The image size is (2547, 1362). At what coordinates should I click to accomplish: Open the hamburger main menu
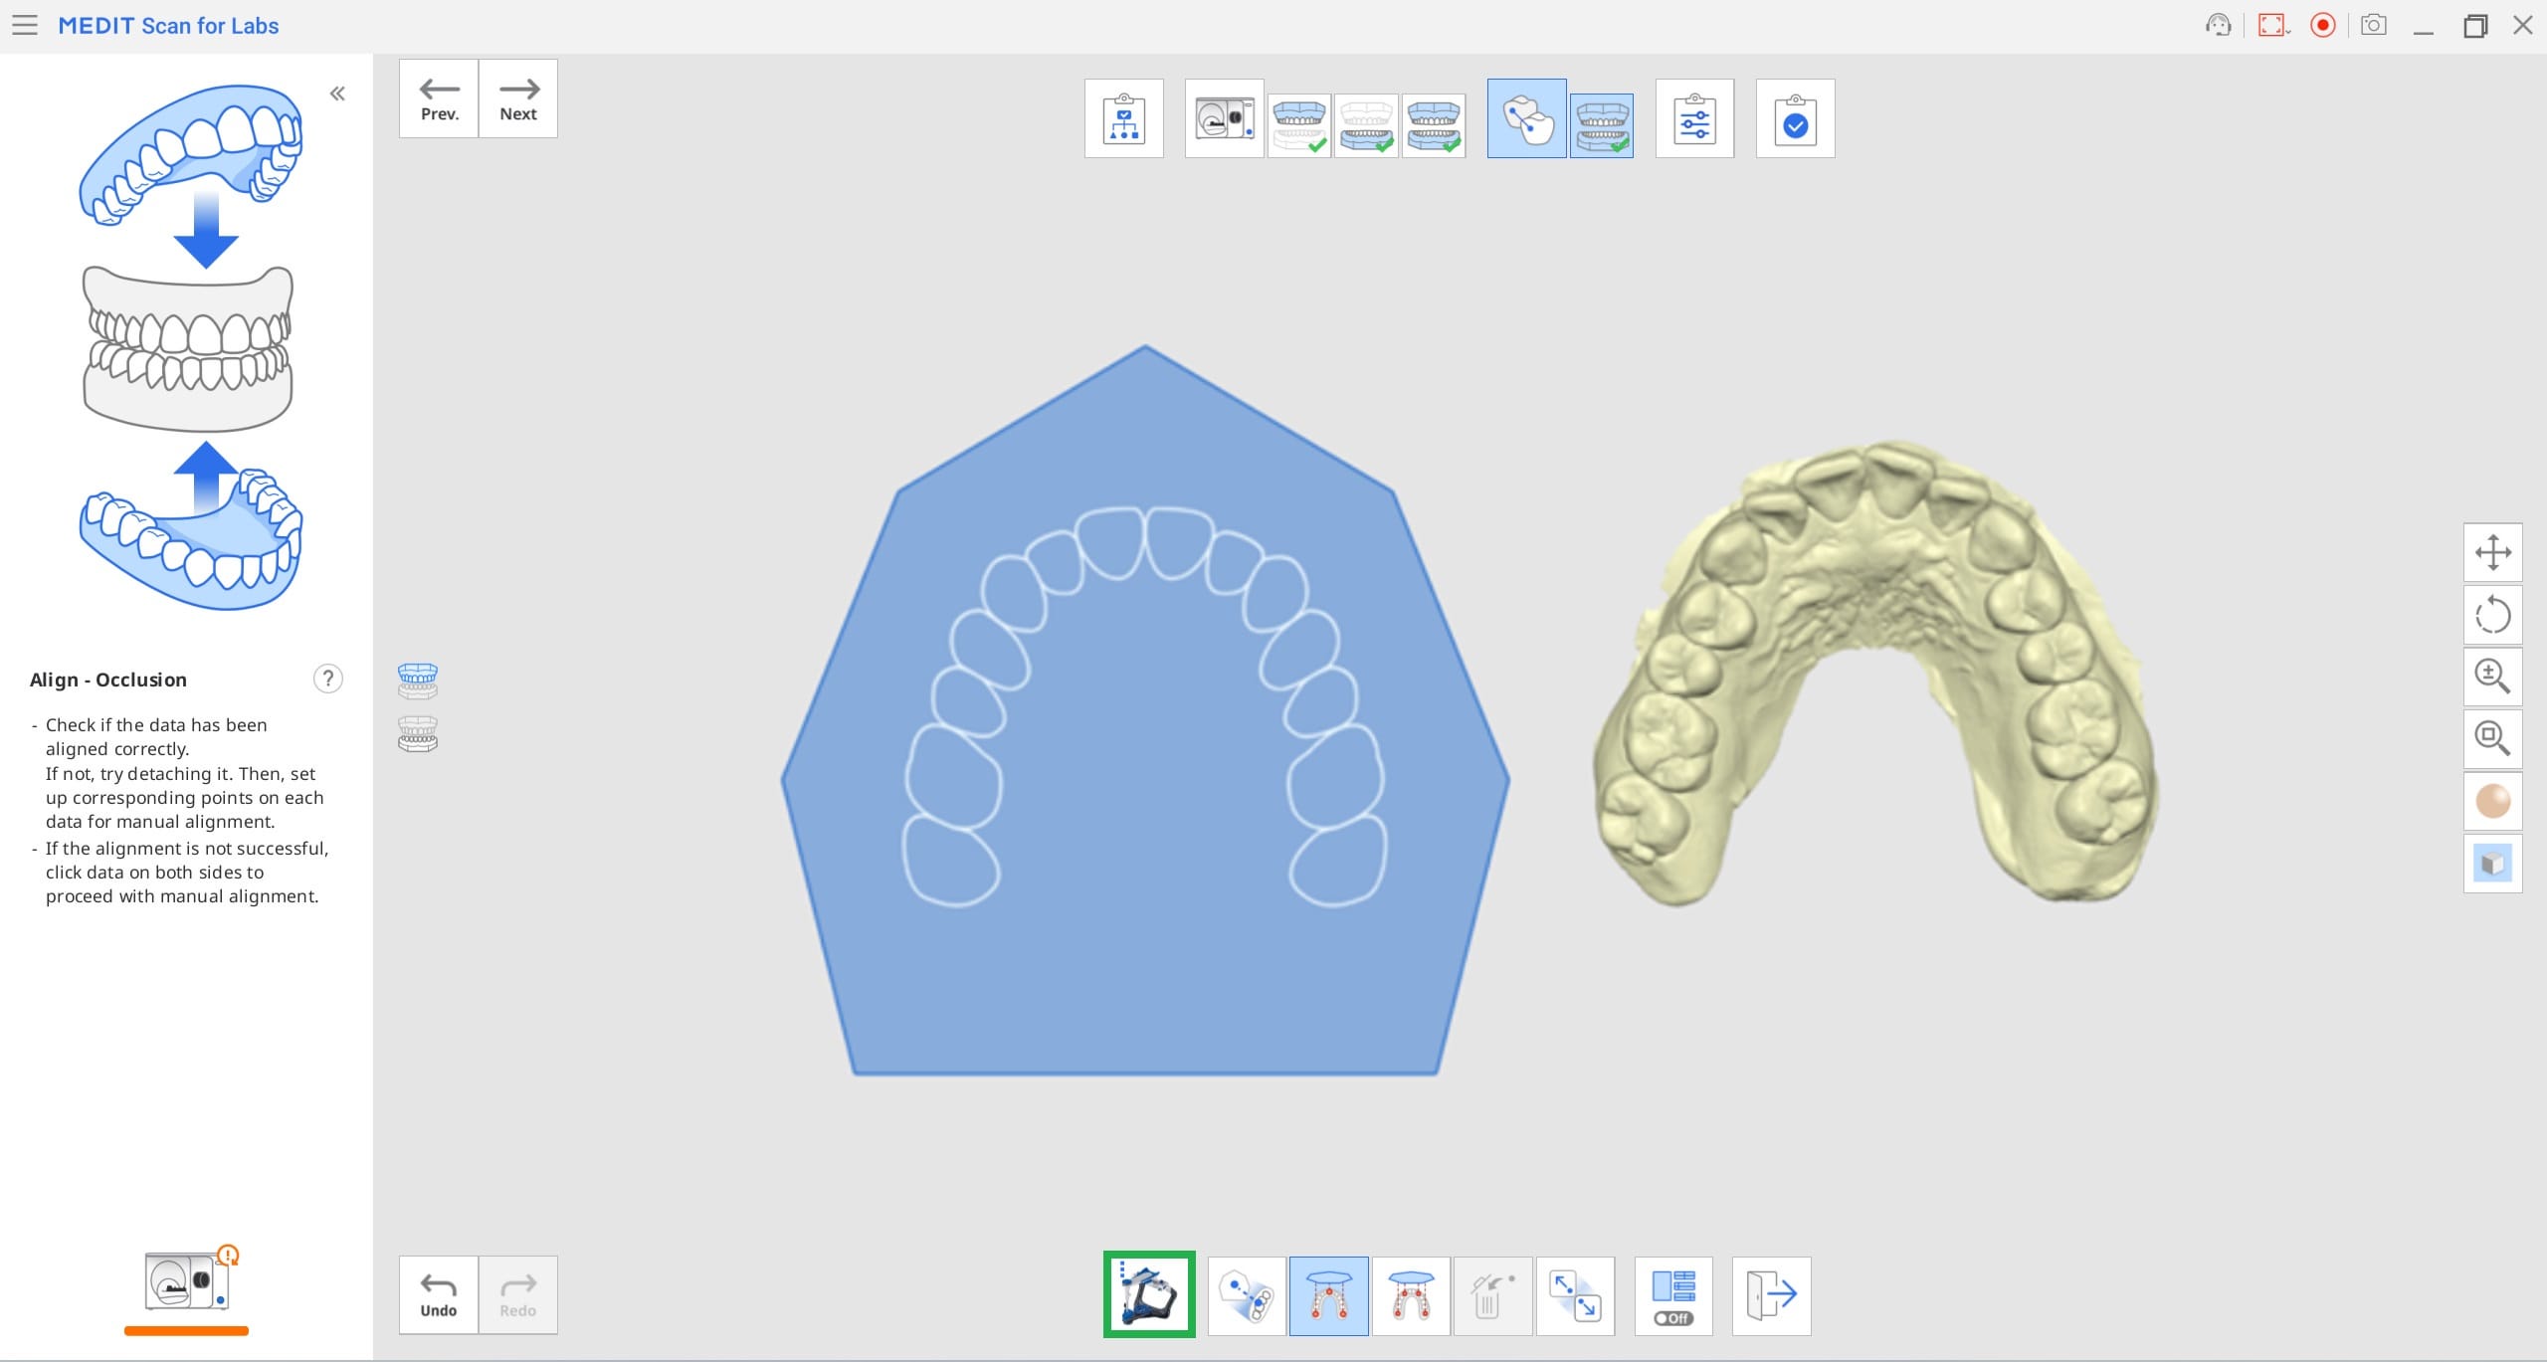pyautogui.click(x=25, y=26)
